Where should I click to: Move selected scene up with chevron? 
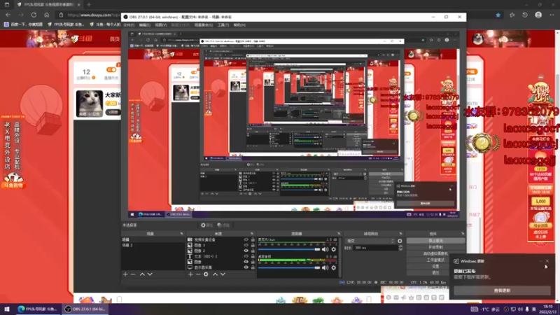coord(142,274)
